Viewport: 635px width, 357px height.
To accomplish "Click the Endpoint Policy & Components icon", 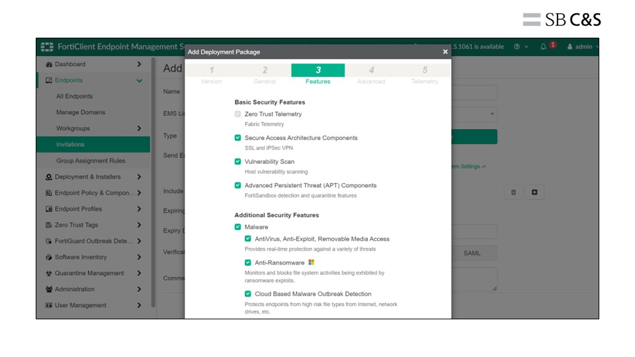I will pyautogui.click(x=49, y=193).
